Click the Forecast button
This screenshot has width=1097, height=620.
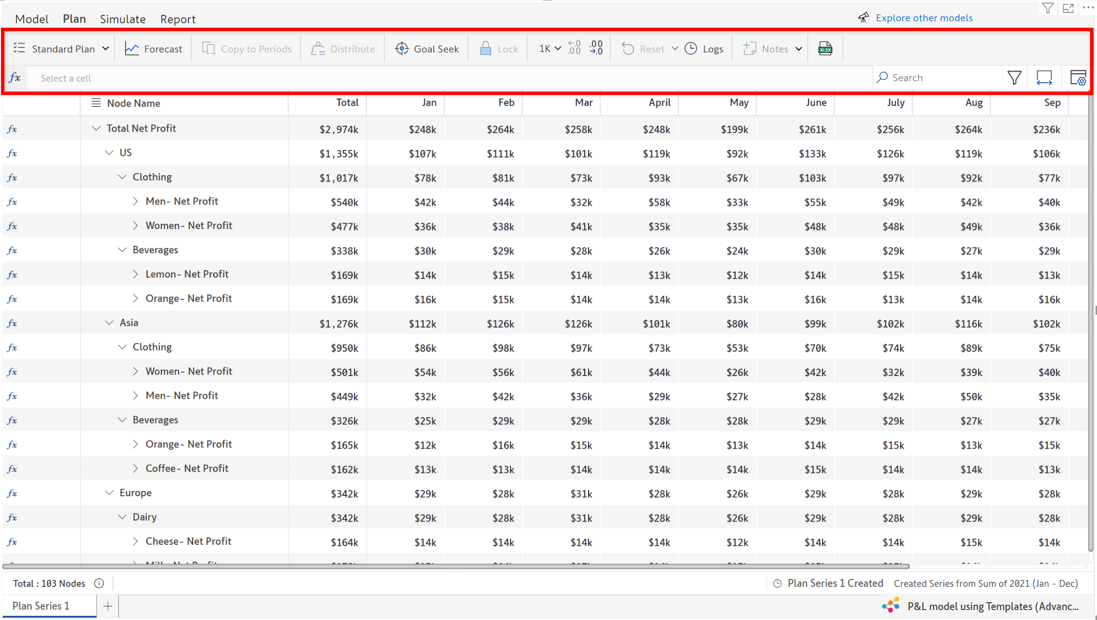click(x=153, y=48)
